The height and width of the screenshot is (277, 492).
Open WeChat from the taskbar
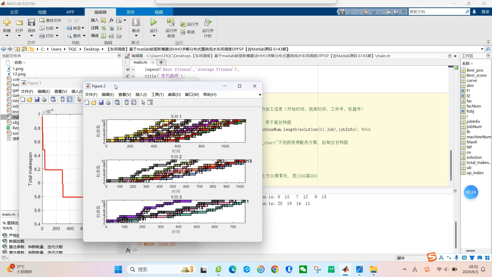(303, 269)
